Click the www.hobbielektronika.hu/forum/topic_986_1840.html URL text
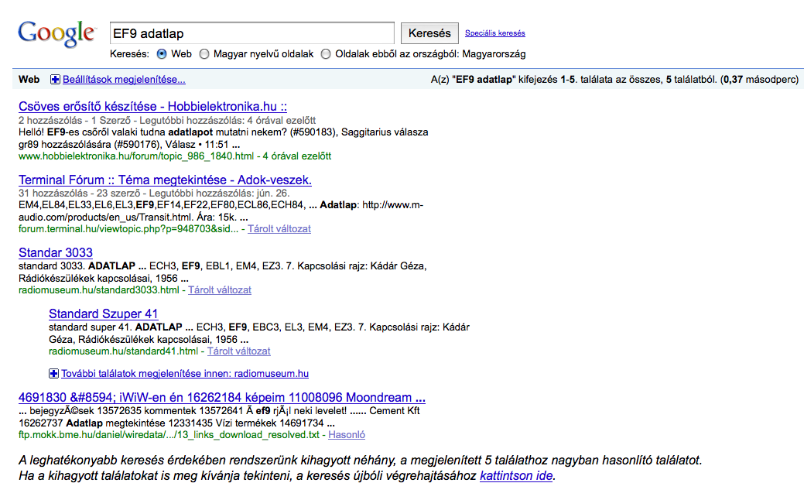 pos(136,156)
